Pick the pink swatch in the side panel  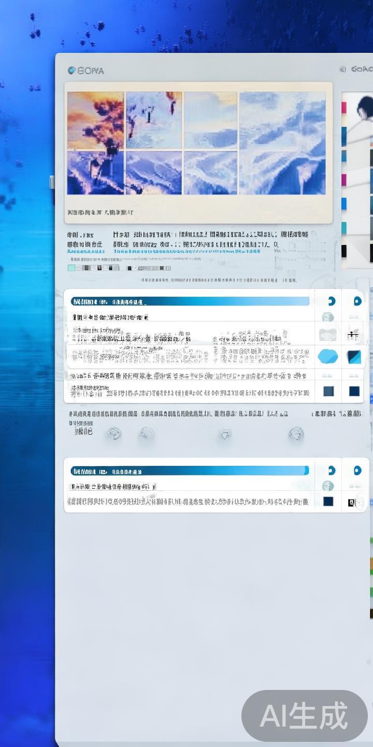pos(343,108)
